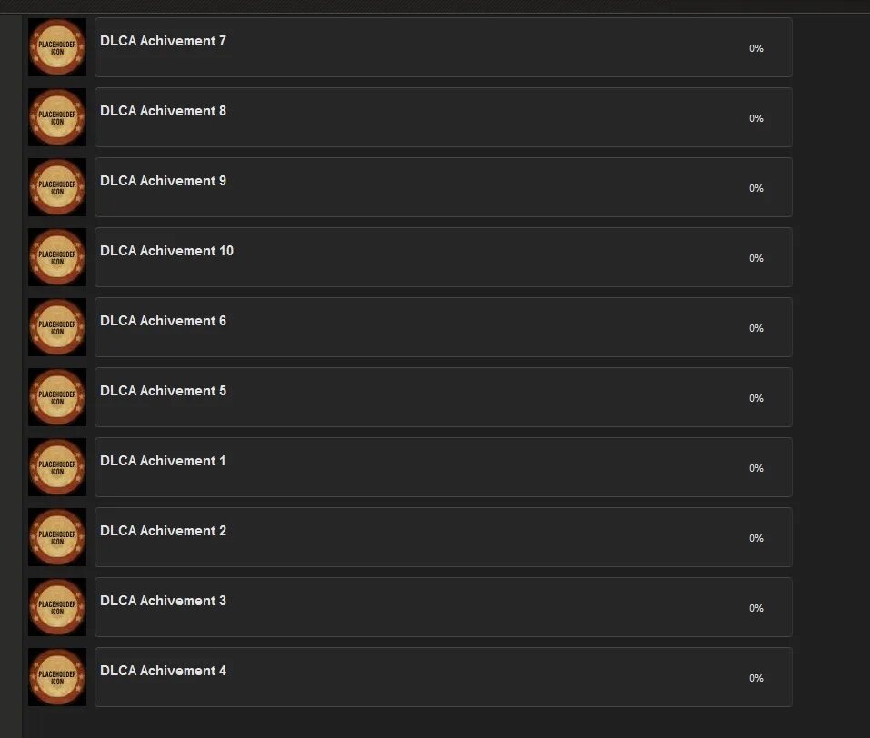Image resolution: width=870 pixels, height=738 pixels.
Task: Select the placeholder icon for DLCA Achivement 4
Action: 57,676
